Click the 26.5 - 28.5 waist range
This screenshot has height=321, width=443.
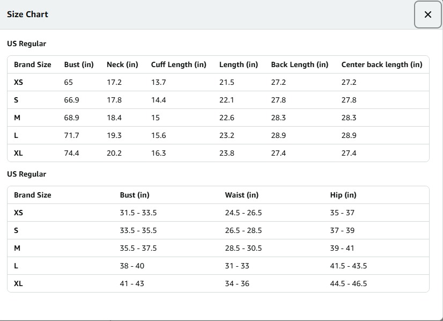click(243, 230)
